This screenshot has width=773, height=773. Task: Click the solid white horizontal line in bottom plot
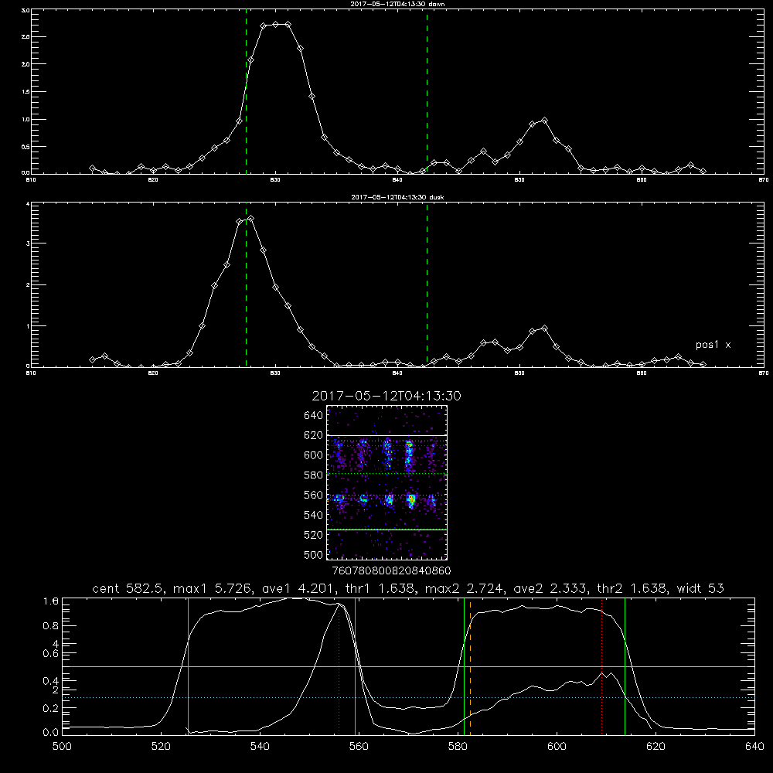point(408,666)
